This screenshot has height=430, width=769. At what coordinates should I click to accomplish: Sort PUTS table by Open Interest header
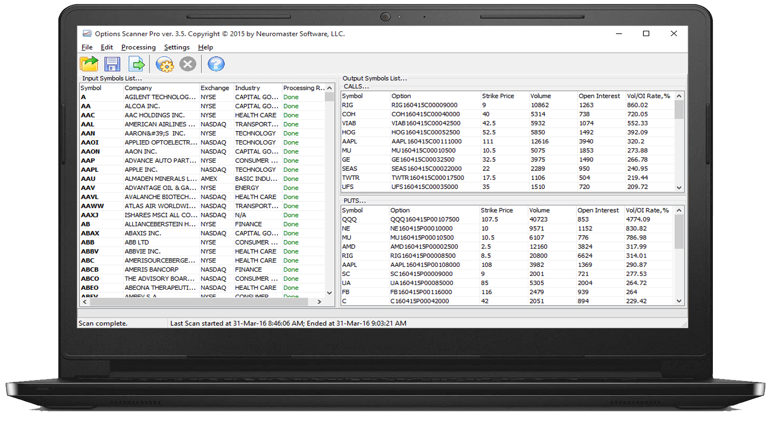(600, 210)
